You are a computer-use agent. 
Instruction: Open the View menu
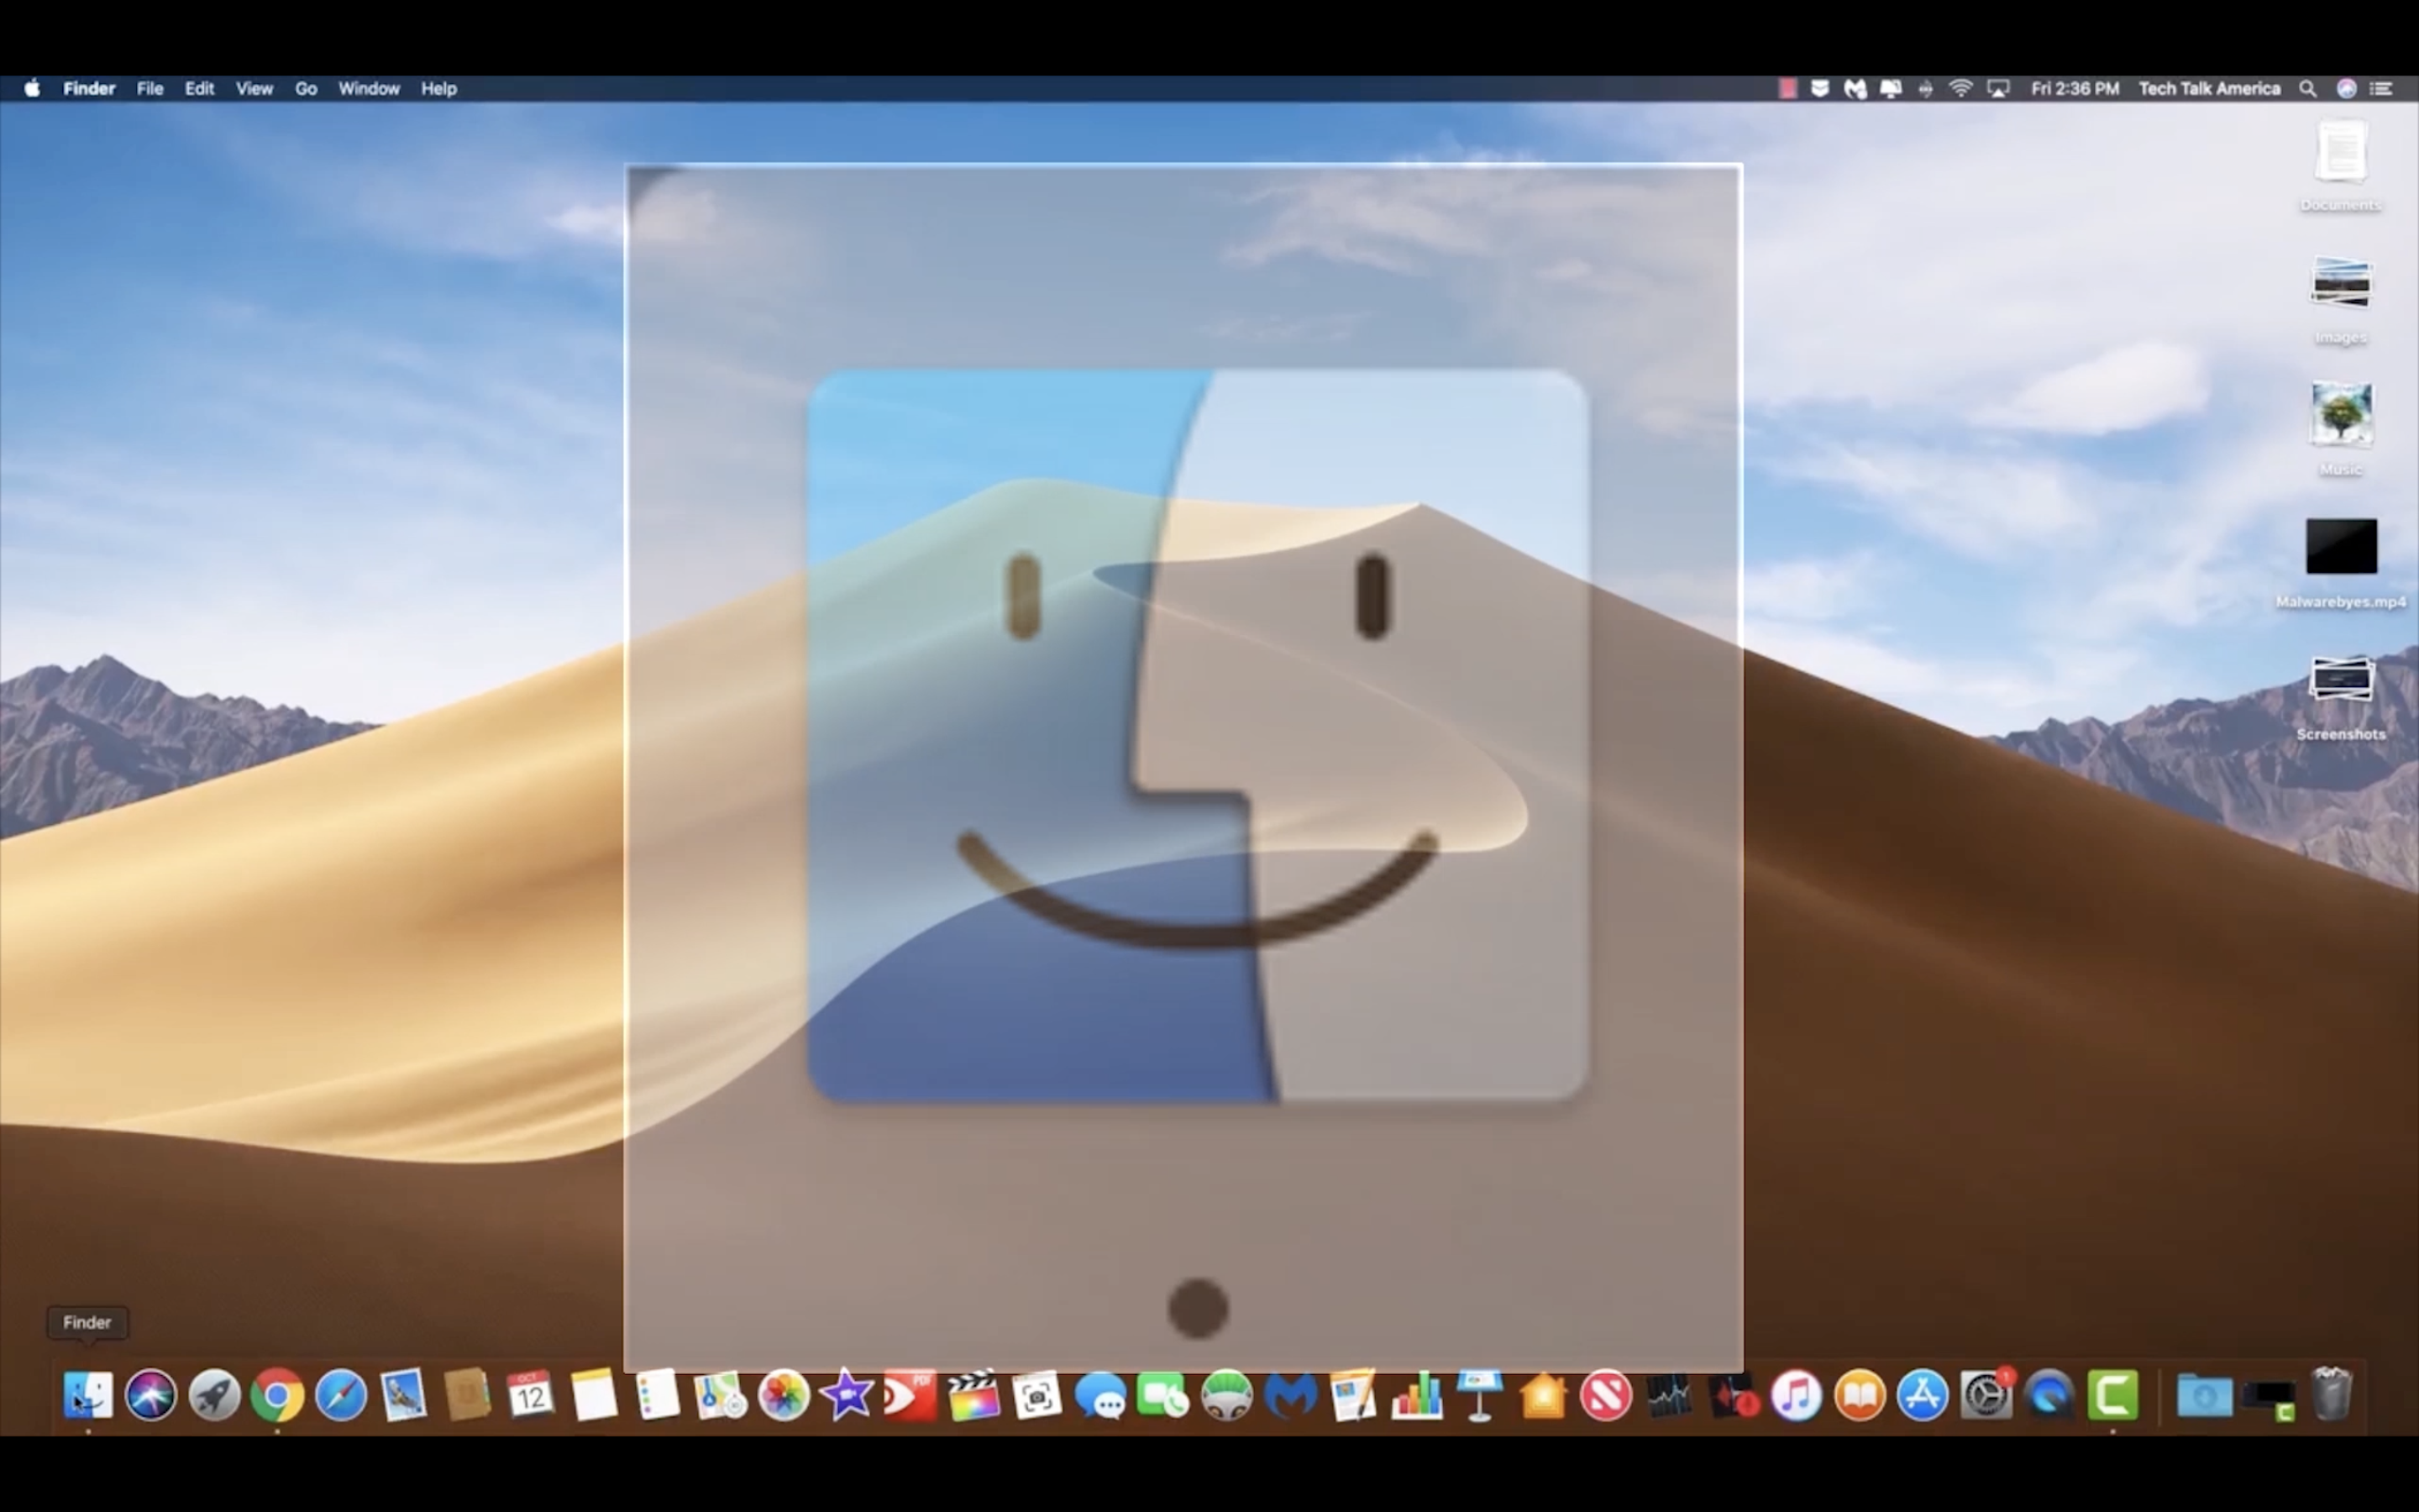[x=254, y=88]
